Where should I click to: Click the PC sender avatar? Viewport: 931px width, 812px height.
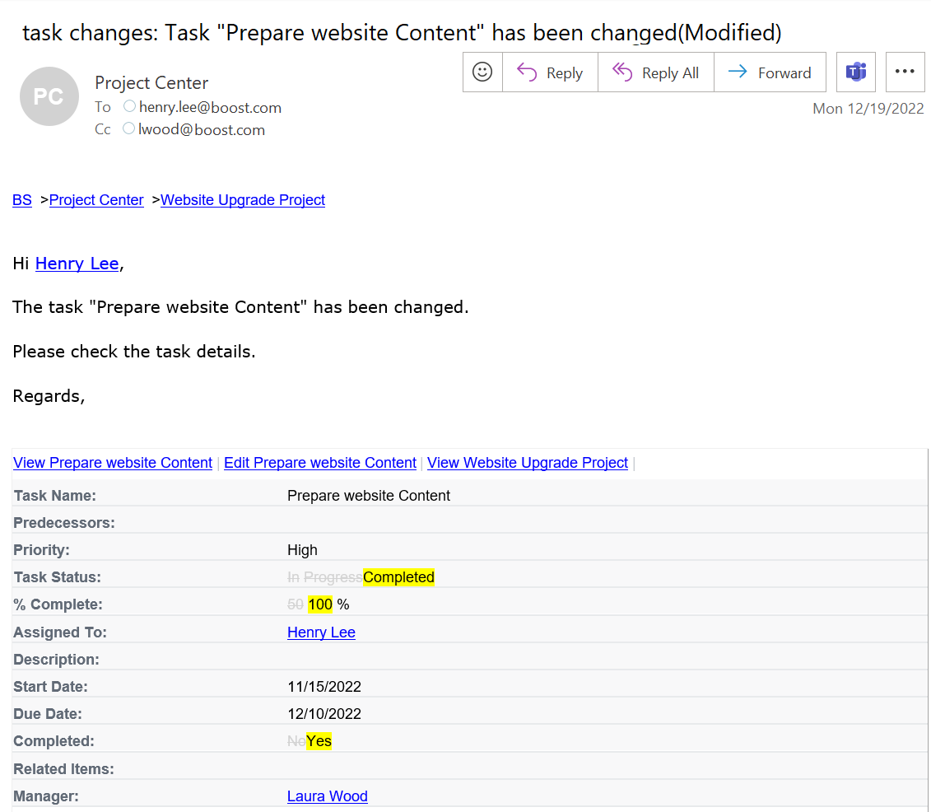click(49, 96)
